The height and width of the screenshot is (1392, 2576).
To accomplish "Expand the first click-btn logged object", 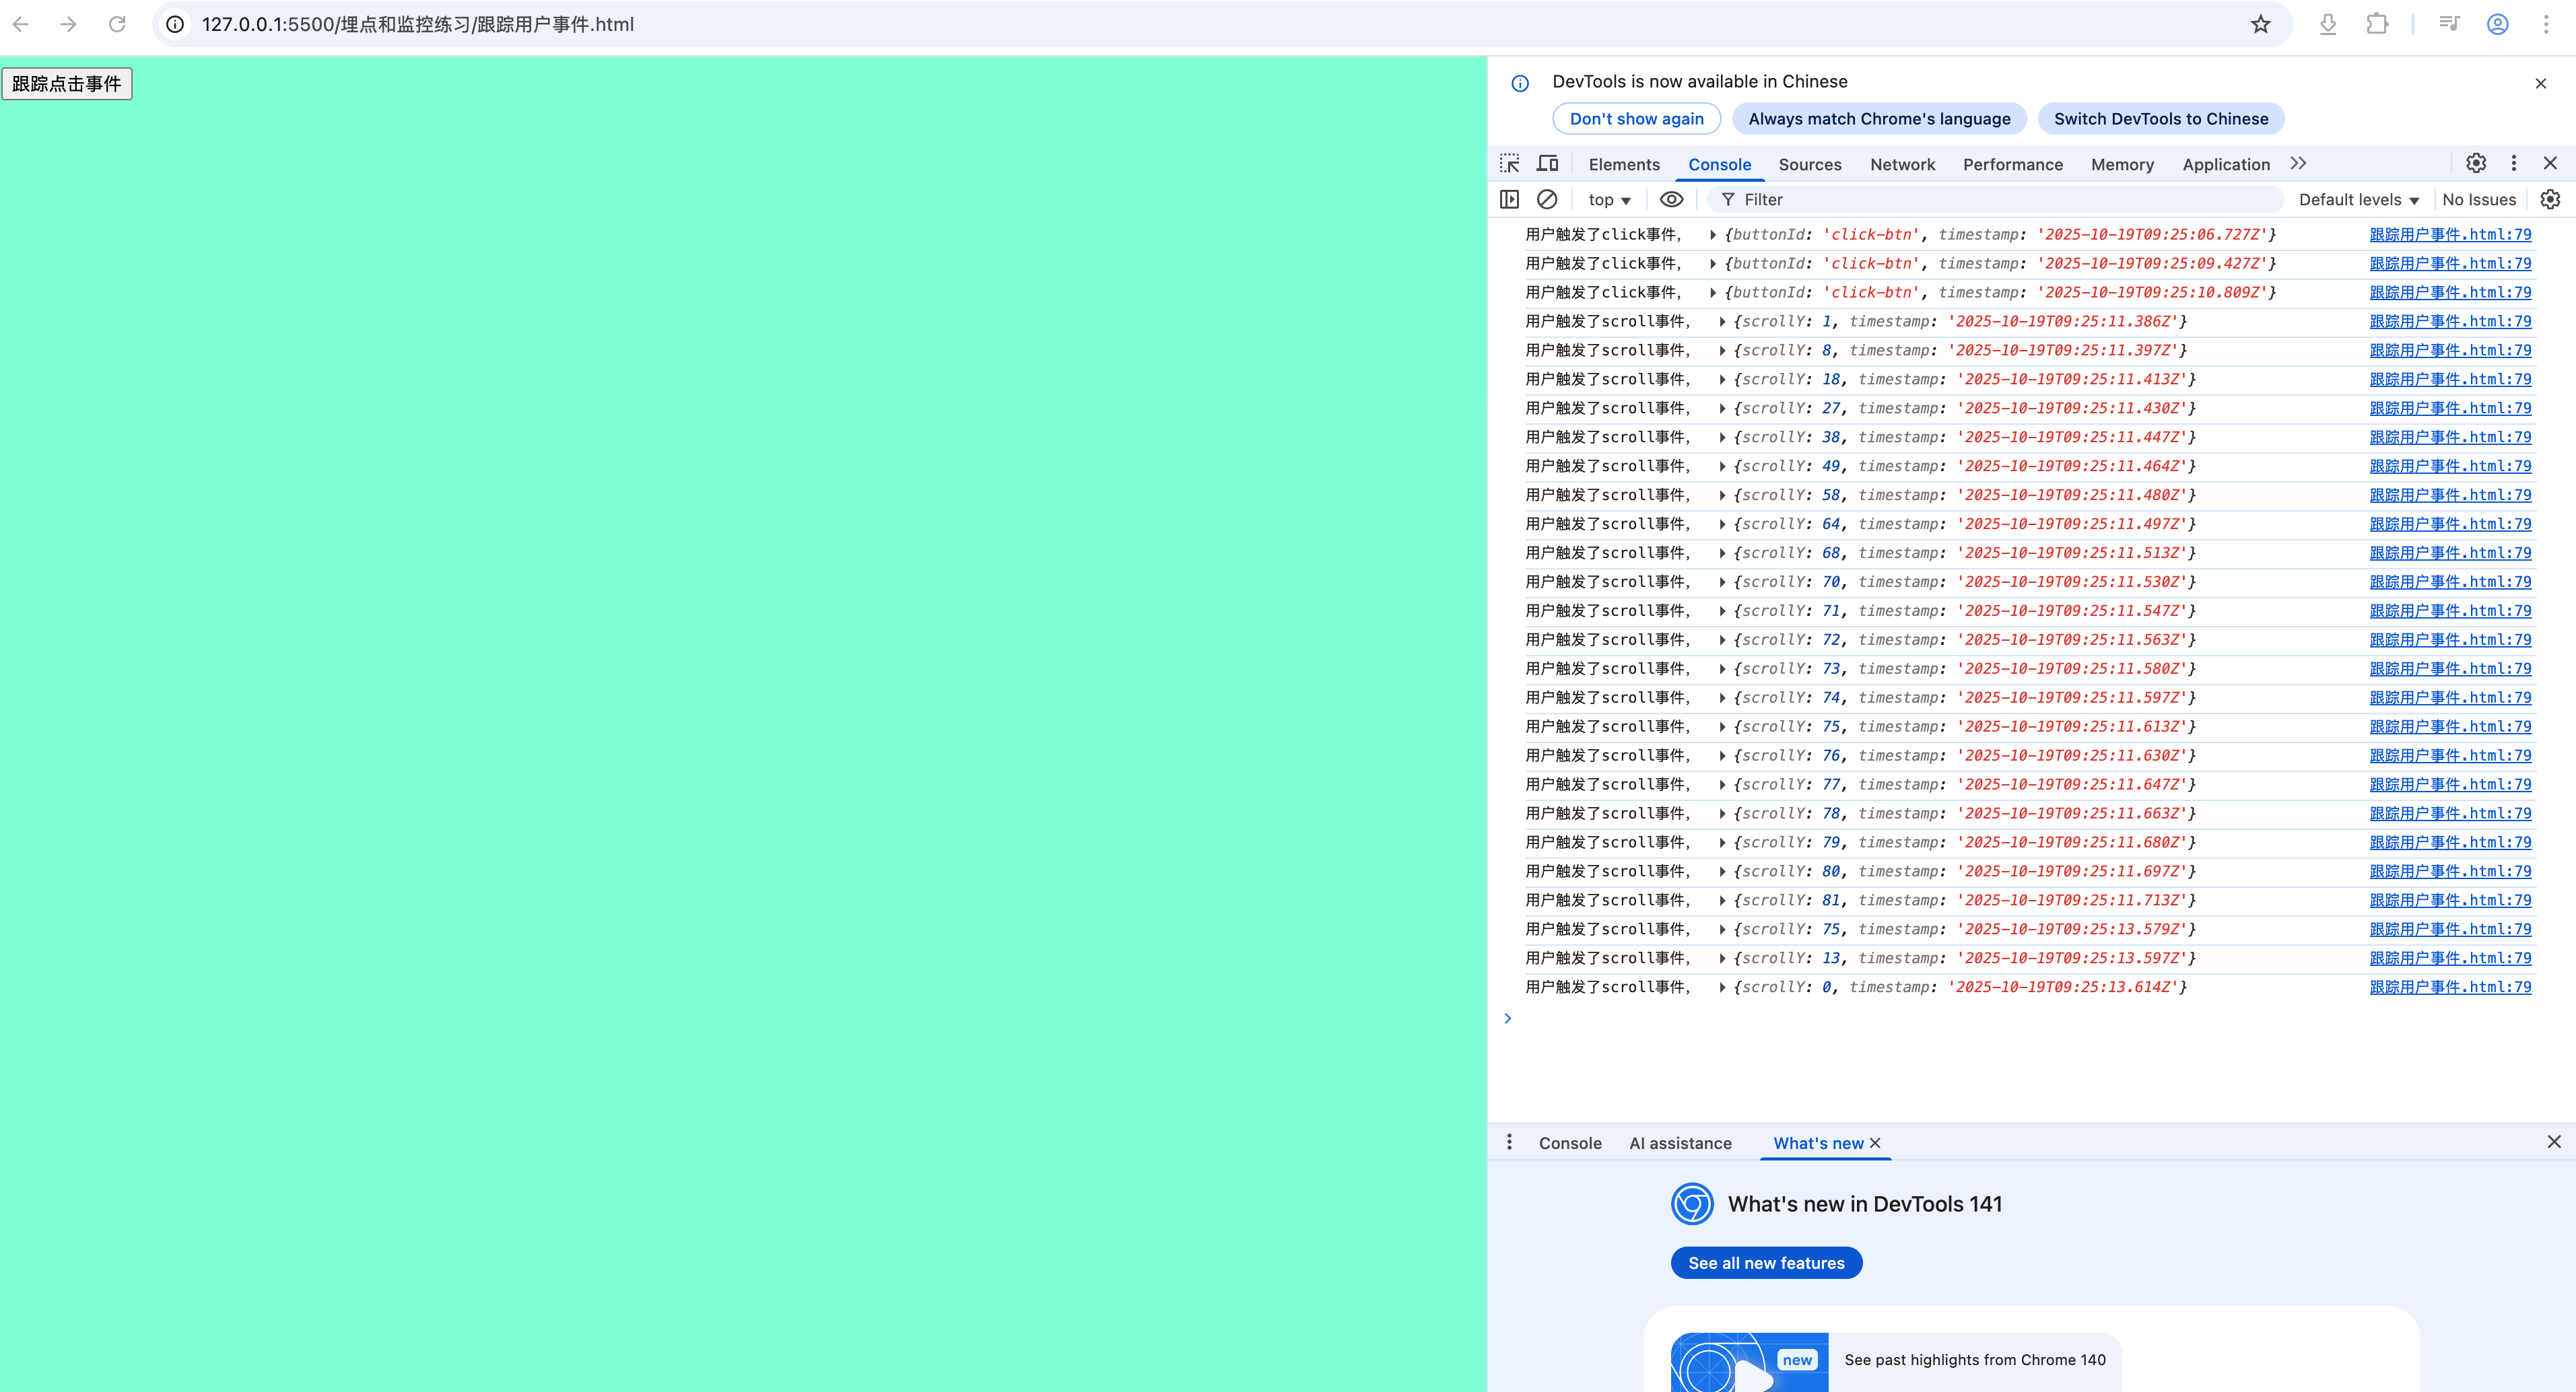I will (x=1713, y=235).
